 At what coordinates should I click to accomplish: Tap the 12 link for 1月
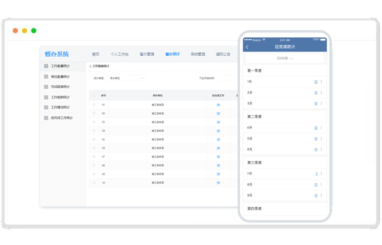click(x=316, y=82)
